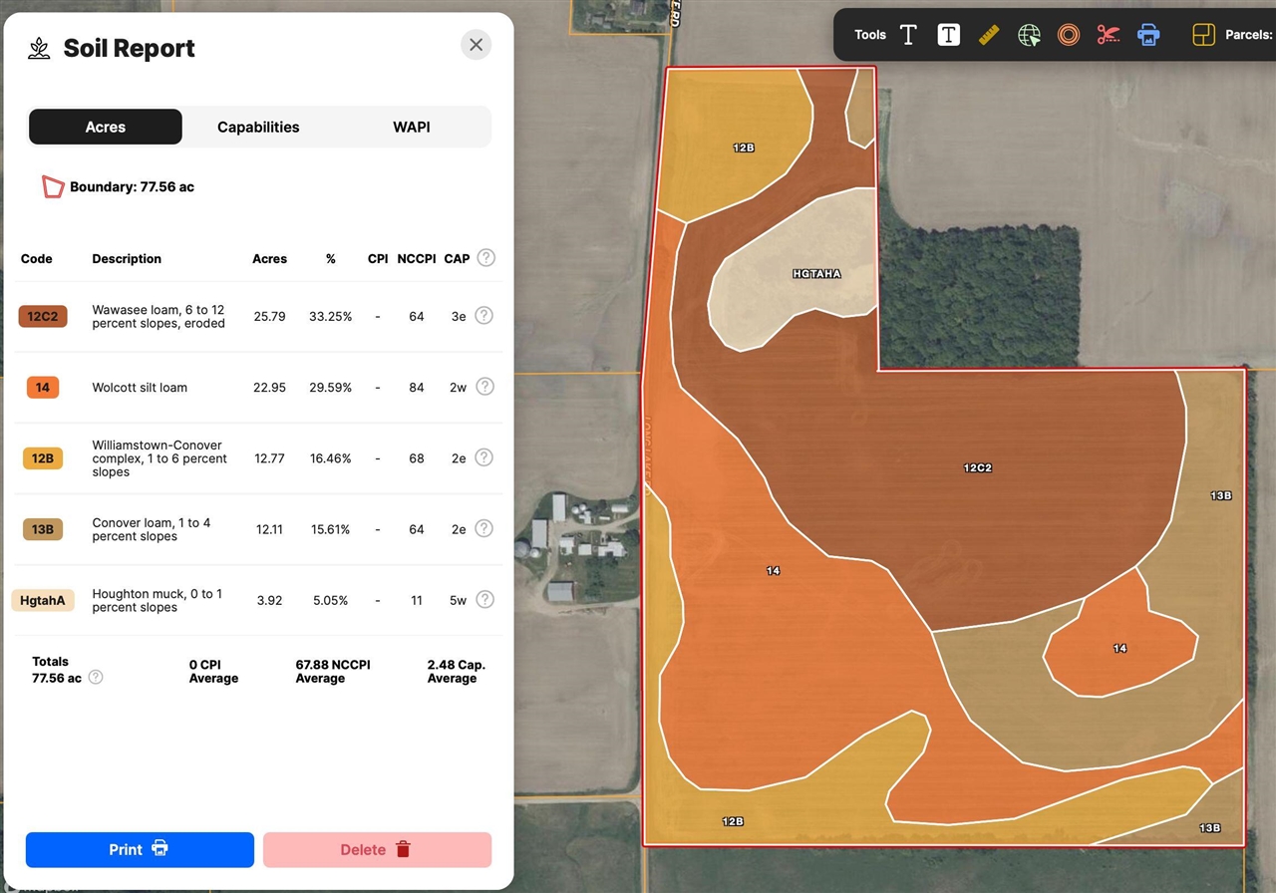Choose the scissors cut tool
Screen dimensions: 1276x893
(x=1108, y=35)
